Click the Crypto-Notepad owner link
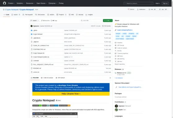173x118 pixels. 12,10
